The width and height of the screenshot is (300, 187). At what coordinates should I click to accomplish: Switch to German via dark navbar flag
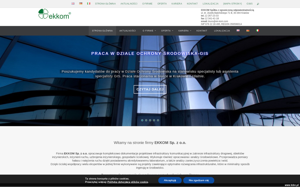click(248, 30)
